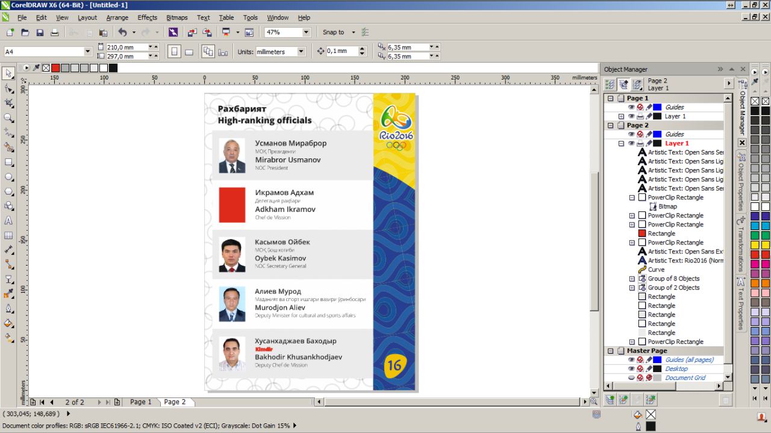Toggle visibility of Page 1 Layer 1
This screenshot has width=771, height=433.
[631, 116]
